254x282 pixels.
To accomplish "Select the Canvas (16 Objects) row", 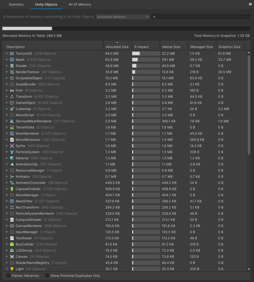I will (125, 257).
